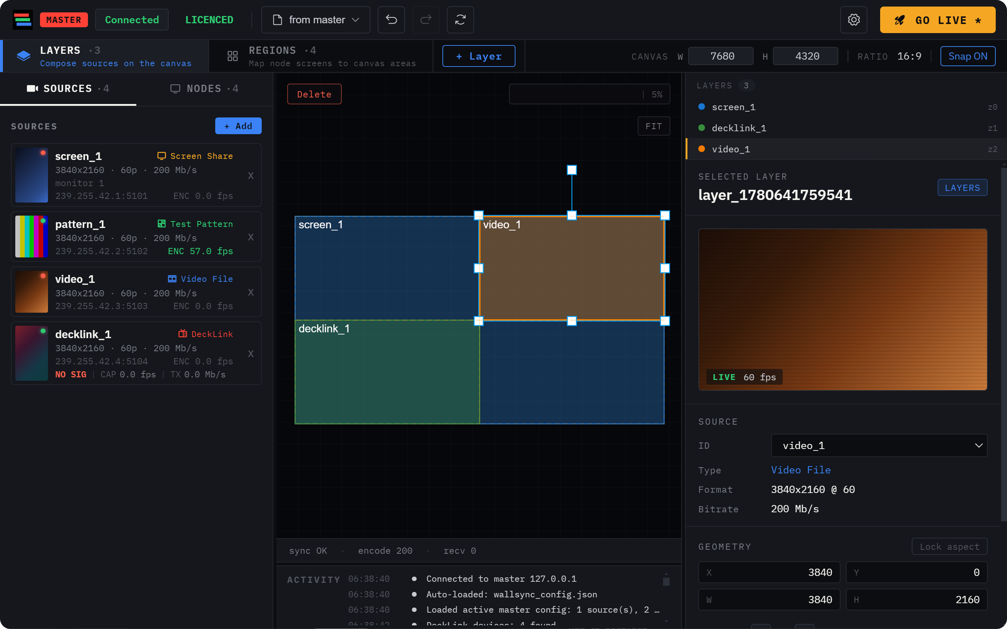Click the Nodes monitor icon

tap(175, 89)
